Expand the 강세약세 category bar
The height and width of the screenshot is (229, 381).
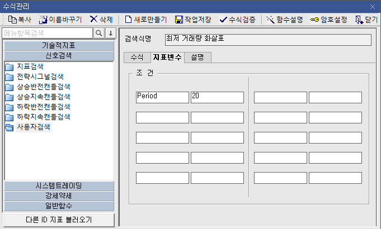click(x=59, y=195)
